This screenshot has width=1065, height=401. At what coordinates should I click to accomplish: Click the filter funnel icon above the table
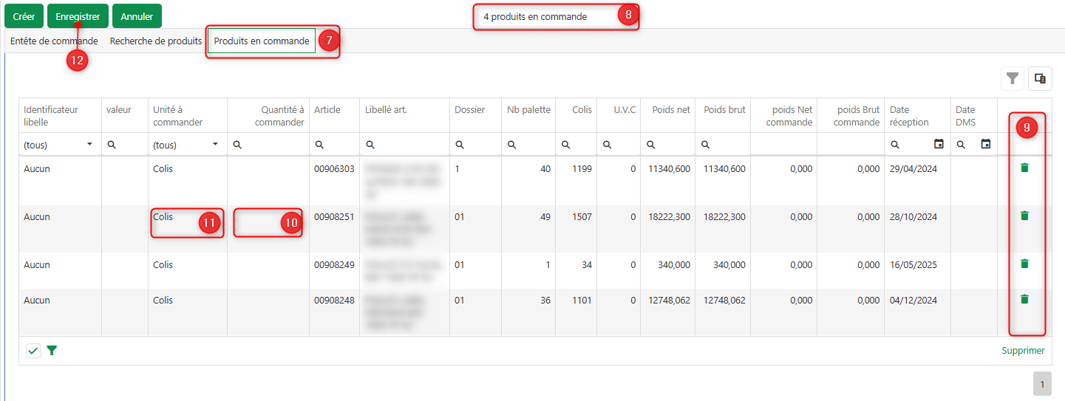coord(1013,78)
